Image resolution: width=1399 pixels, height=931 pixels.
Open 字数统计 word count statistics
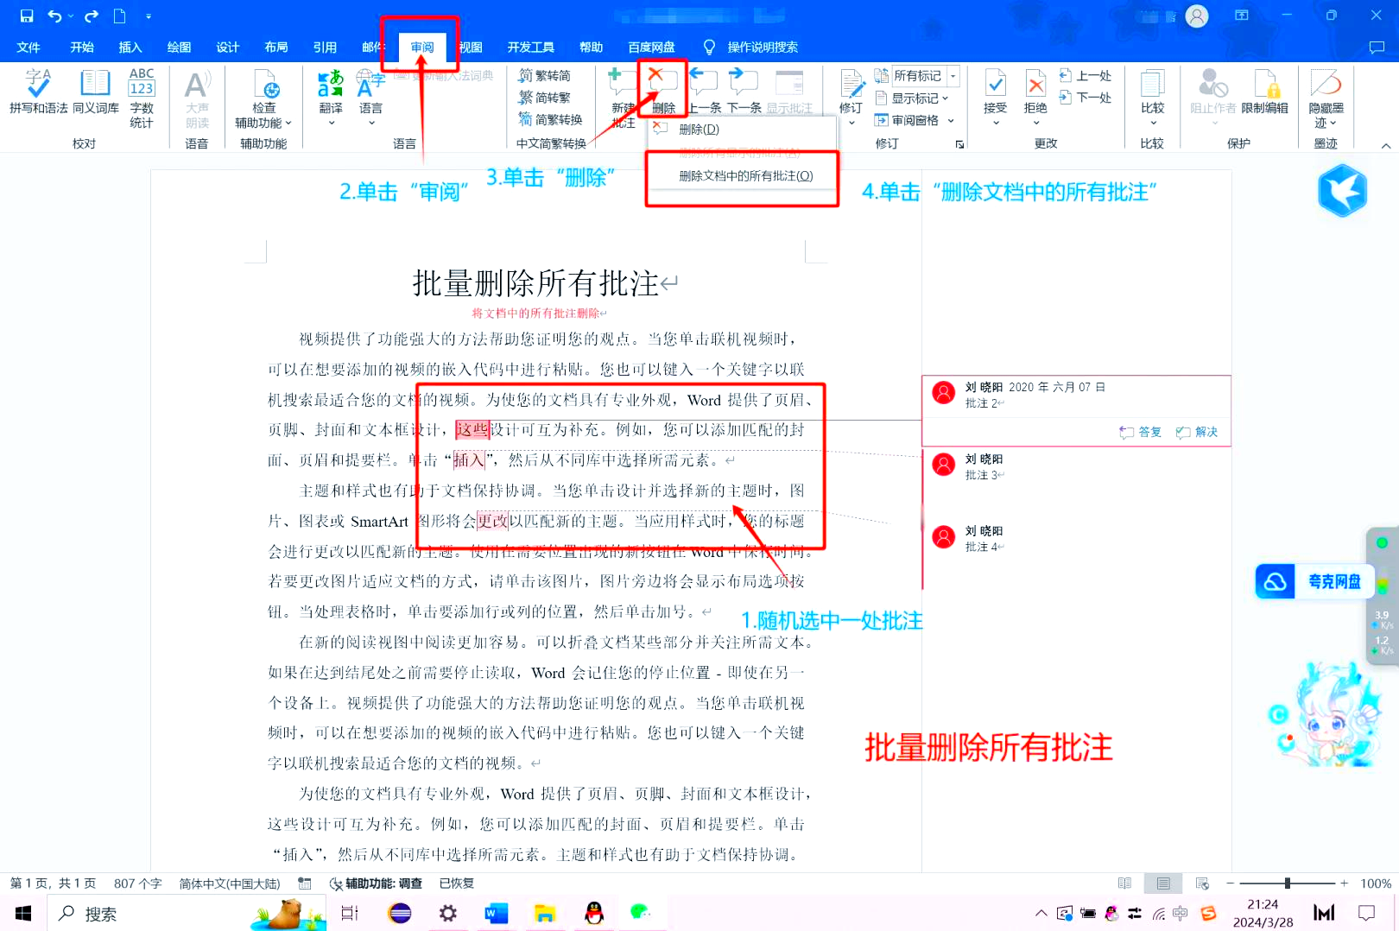click(141, 95)
